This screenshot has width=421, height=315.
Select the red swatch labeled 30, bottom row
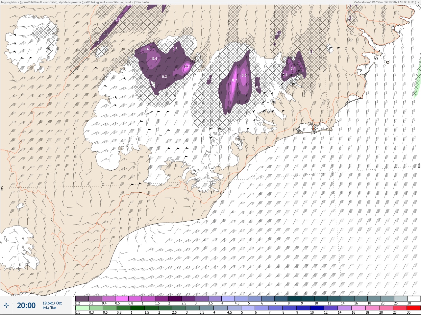(x=414, y=308)
